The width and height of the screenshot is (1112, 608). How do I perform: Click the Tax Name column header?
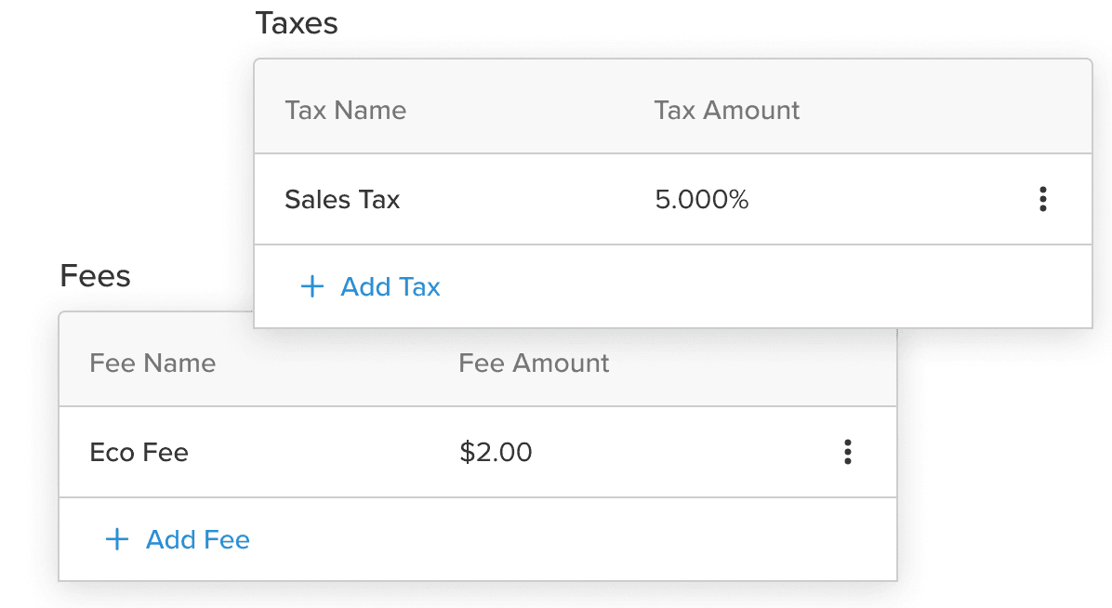(345, 110)
